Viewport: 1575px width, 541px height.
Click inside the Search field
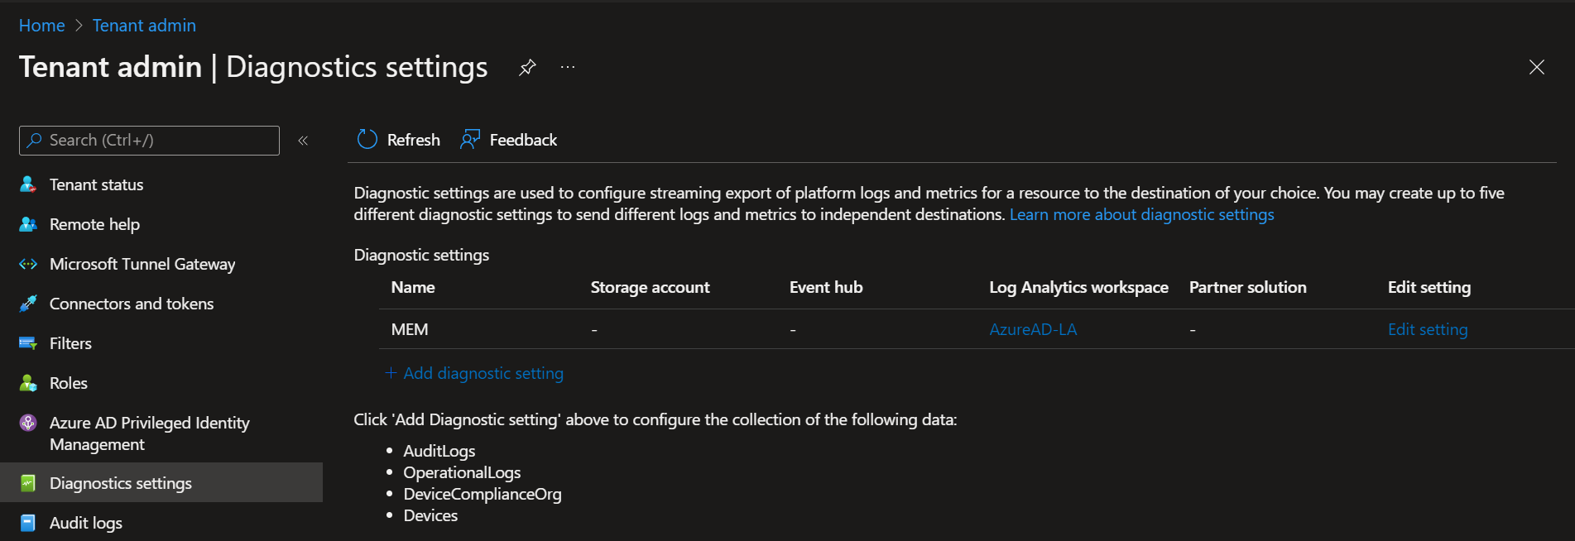[149, 140]
